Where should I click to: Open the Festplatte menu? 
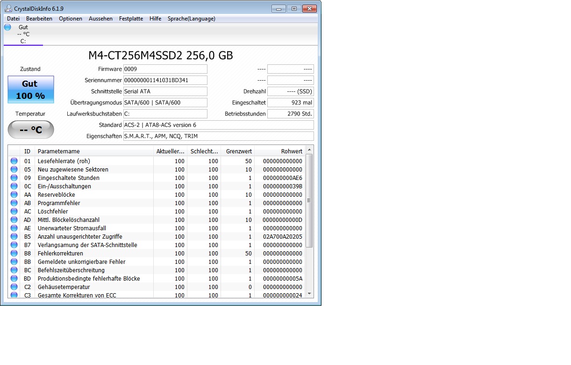(131, 19)
